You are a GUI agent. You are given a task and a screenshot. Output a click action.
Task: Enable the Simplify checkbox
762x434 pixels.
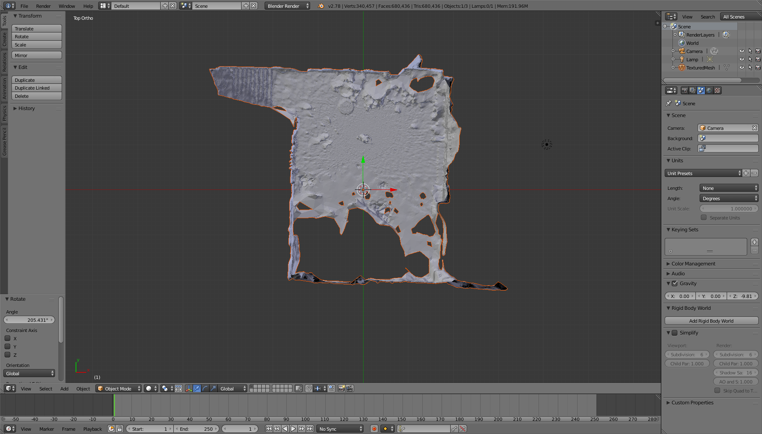point(675,332)
